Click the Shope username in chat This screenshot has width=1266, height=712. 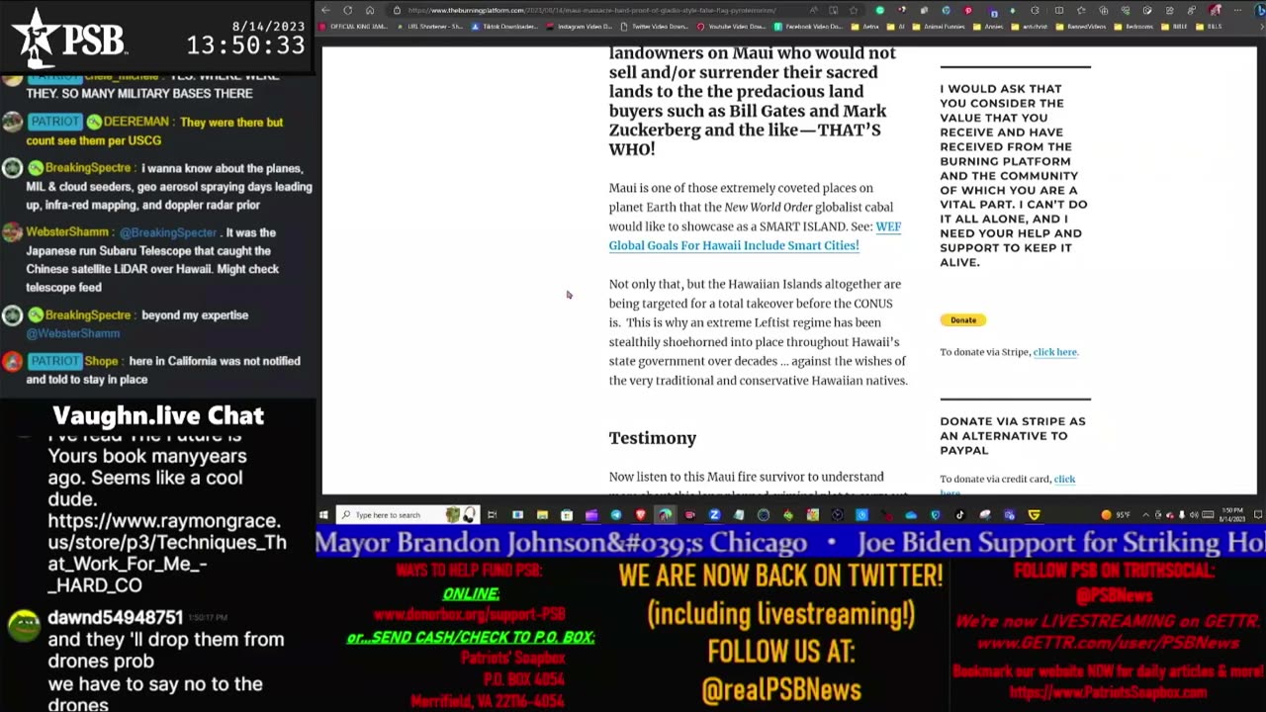click(x=101, y=361)
